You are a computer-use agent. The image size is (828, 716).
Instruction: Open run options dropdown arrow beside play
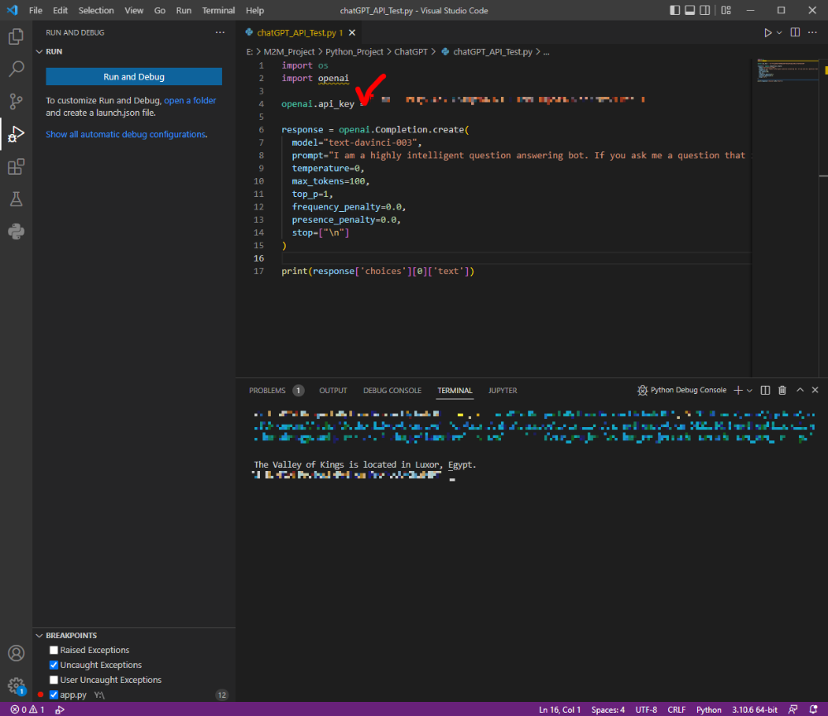[x=779, y=33]
